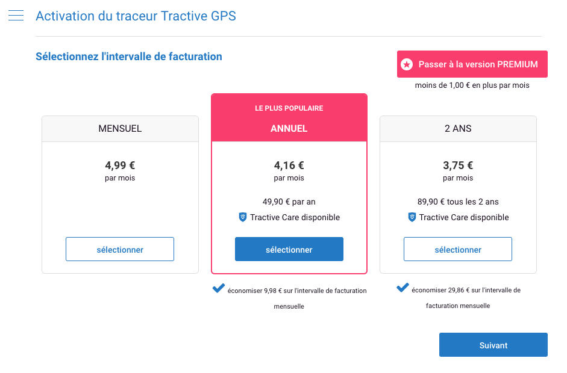
Task: Click the Activation du traceur Tractive GPS title
Action: click(x=136, y=16)
